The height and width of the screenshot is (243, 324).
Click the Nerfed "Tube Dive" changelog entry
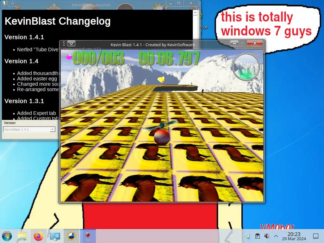(38, 50)
